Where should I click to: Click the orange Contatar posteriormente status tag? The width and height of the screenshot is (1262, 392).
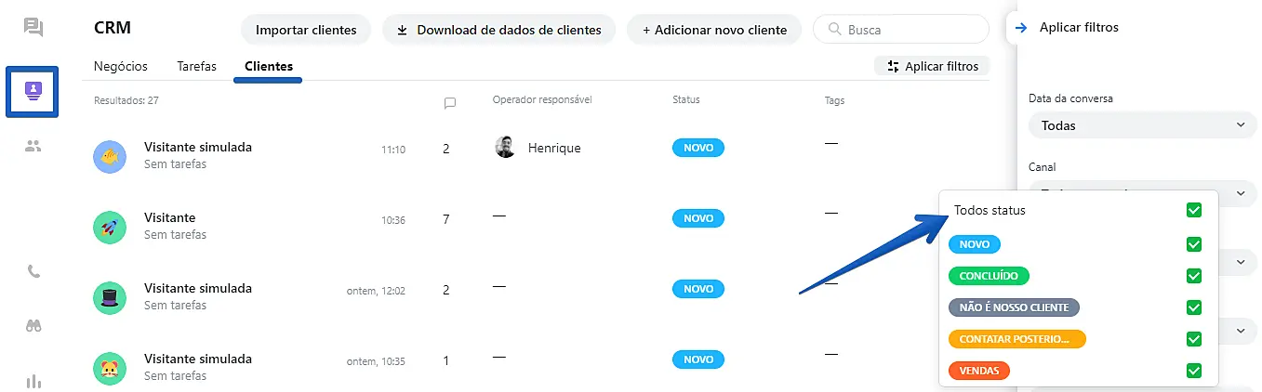1016,339
